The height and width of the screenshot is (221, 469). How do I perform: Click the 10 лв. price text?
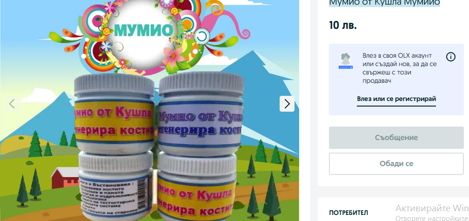click(x=343, y=26)
